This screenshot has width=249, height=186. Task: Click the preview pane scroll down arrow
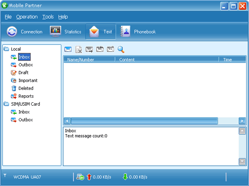pos(242,162)
